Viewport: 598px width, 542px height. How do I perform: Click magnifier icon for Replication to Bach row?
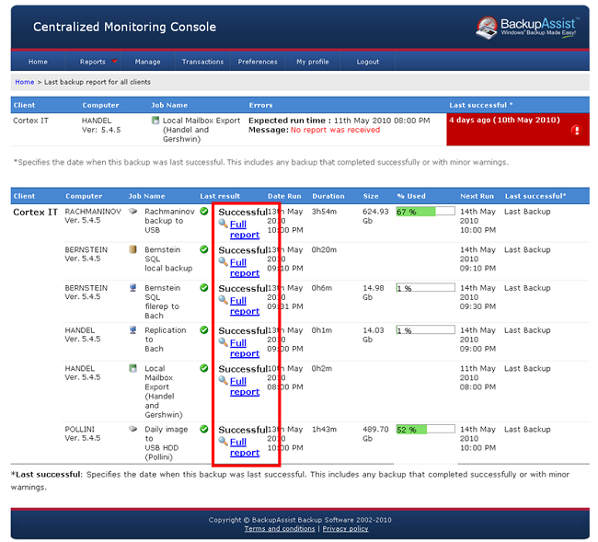point(224,342)
